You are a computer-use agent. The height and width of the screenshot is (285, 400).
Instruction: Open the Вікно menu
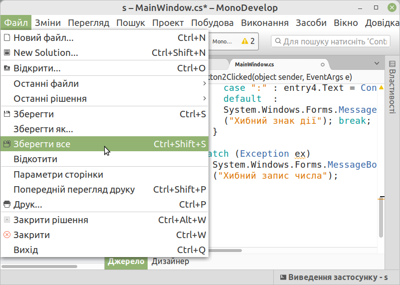(x=346, y=23)
